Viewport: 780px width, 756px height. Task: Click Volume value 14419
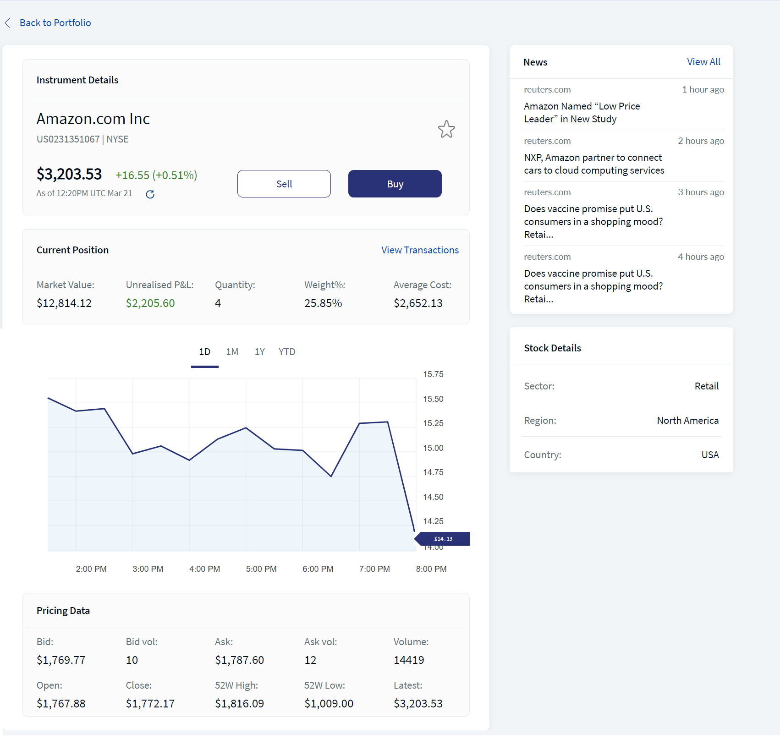click(x=409, y=660)
